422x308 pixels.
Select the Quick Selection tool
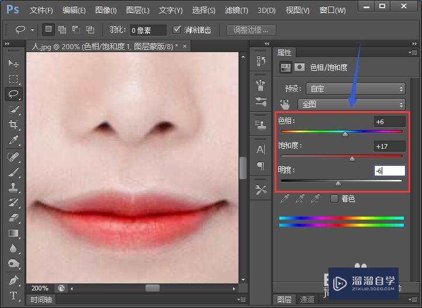(x=13, y=109)
